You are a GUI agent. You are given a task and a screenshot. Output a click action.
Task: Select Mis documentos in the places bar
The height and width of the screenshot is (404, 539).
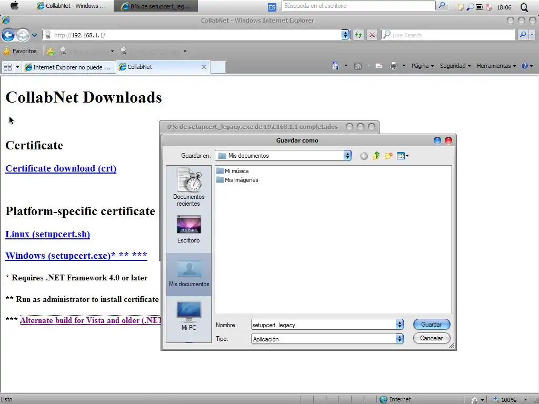pyautogui.click(x=189, y=275)
